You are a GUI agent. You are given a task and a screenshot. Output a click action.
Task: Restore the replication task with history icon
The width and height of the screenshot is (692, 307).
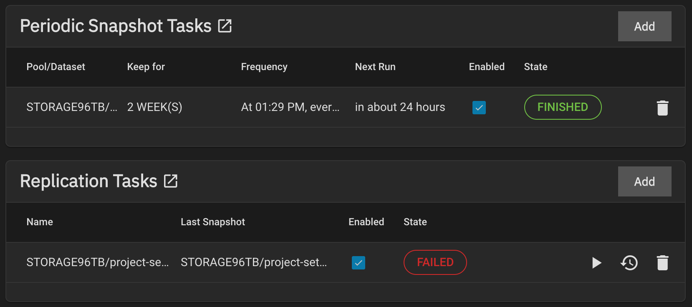pyautogui.click(x=629, y=263)
